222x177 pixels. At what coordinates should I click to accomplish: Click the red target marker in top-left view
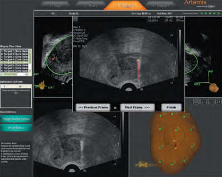click(x=53, y=59)
